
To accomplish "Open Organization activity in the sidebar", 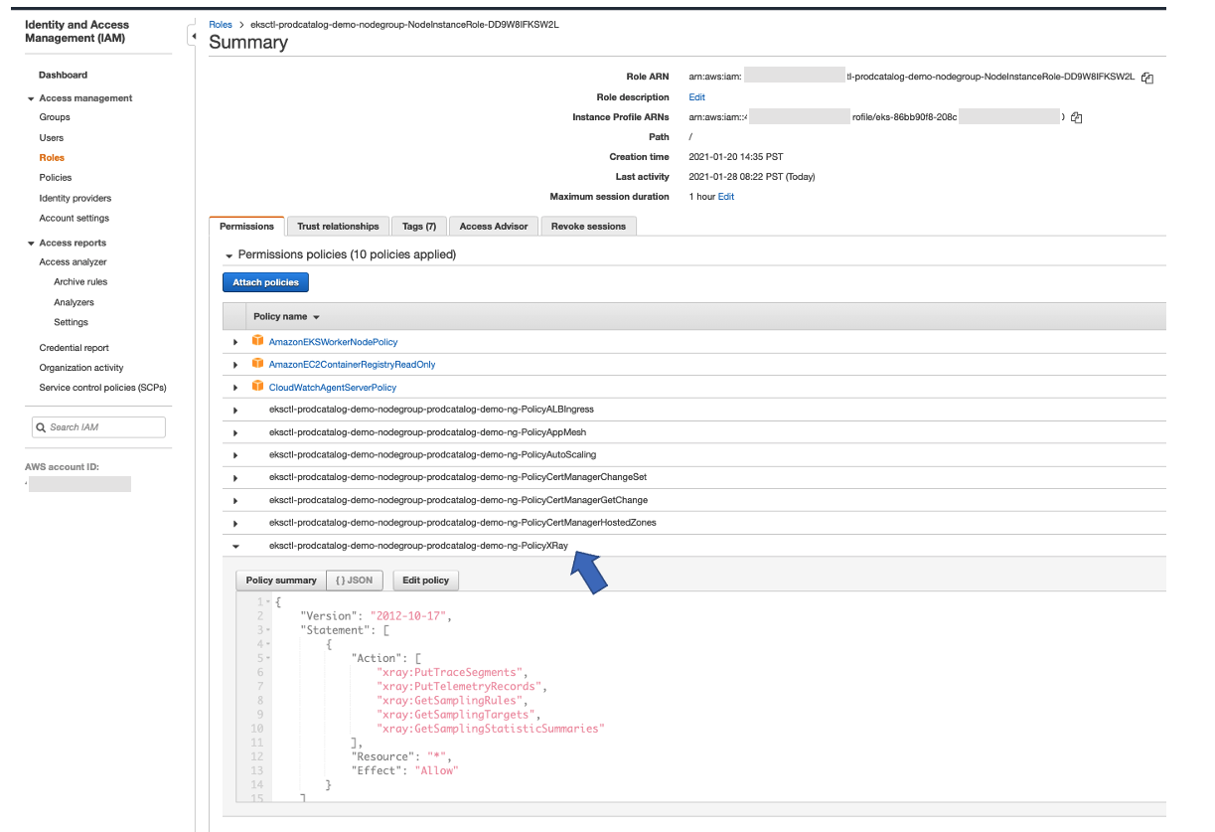I will [x=81, y=368].
